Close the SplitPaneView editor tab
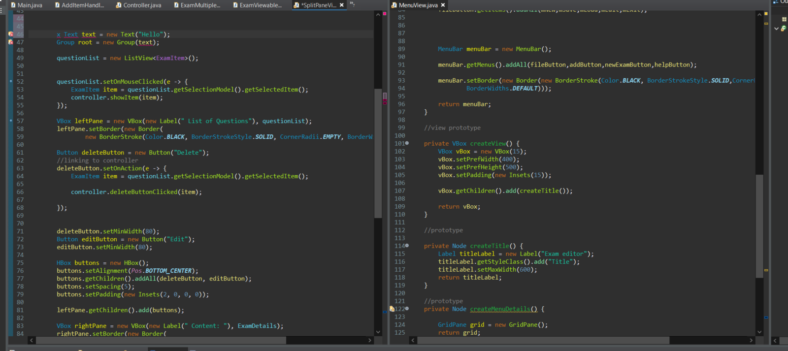 342,5
